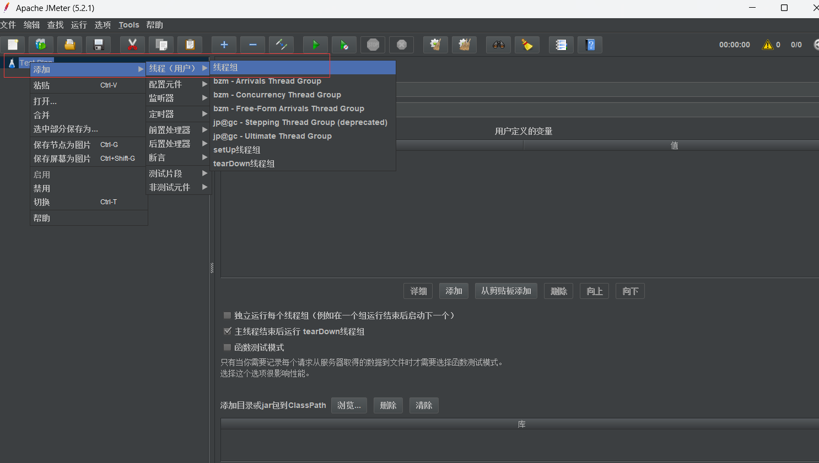Save the test plan with the floppy disk icon
The height and width of the screenshot is (463, 819).
point(98,45)
